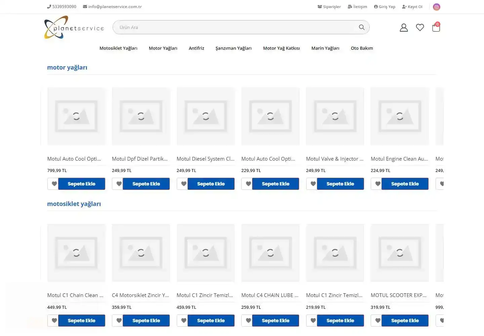The width and height of the screenshot is (484, 336).
Task: Open Motul Diesel System Cl product title
Action: click(206, 159)
